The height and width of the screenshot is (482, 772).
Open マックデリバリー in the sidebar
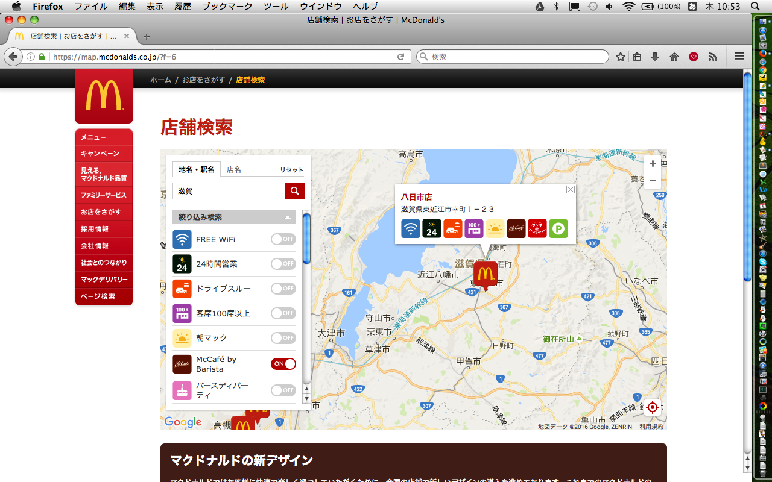tap(104, 280)
